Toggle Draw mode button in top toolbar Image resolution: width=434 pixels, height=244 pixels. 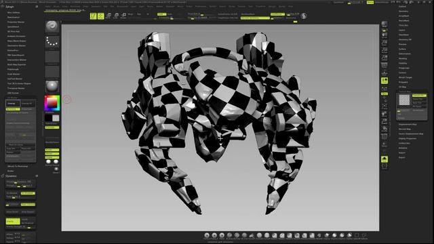click(x=101, y=16)
